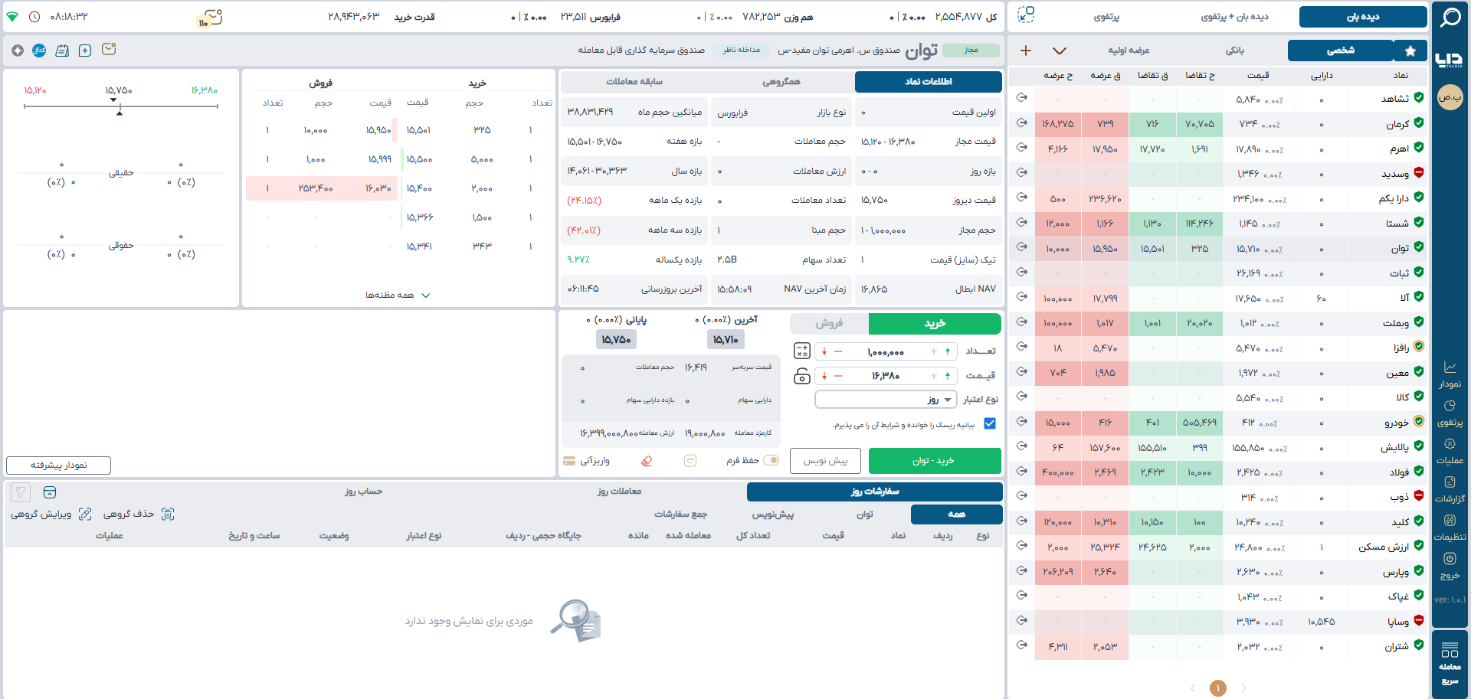The height and width of the screenshot is (699, 1471).
Task: Uncheck the risk statement agreement checkbox
Action: coord(990,424)
